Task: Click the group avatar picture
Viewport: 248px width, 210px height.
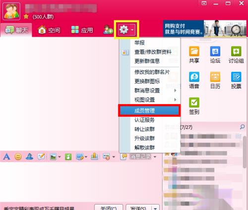Action: coord(11,11)
